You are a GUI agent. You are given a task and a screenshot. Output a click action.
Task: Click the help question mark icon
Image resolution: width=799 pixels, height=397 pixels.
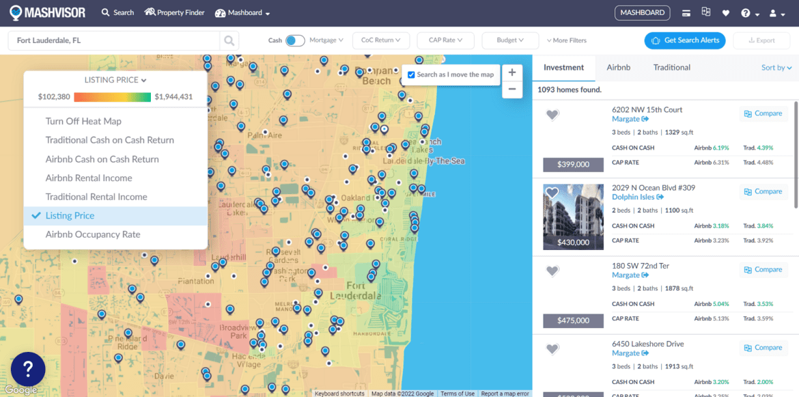click(744, 12)
